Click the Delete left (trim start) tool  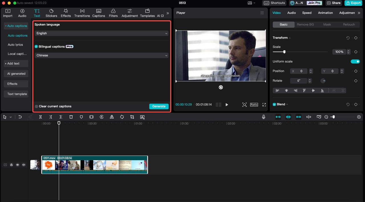[50, 117]
